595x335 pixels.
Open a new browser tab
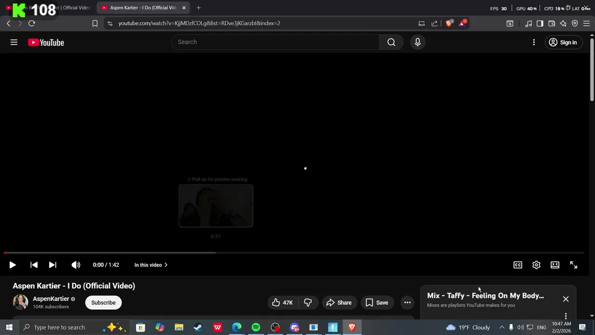tap(198, 7)
